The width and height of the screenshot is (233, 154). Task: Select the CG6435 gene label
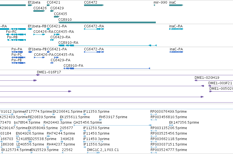pyautogui.click(x=61, y=14)
